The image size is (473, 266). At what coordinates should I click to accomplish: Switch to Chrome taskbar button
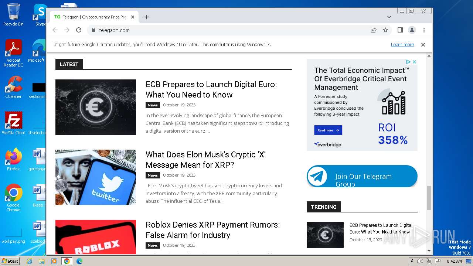pos(67,261)
